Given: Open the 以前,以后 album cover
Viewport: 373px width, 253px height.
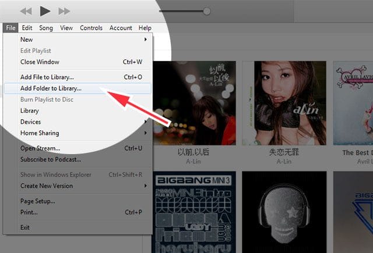Looking at the screenshot, I should pos(194,103).
